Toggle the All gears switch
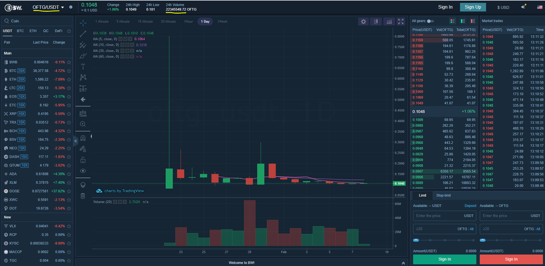The height and width of the screenshot is (266, 545). pyautogui.click(x=431, y=21)
